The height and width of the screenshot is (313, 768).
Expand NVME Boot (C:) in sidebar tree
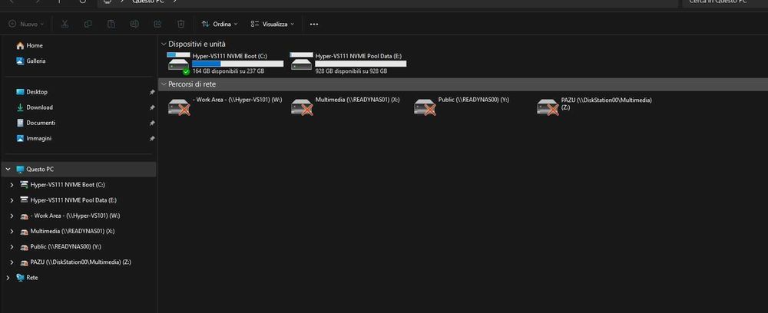(12, 185)
